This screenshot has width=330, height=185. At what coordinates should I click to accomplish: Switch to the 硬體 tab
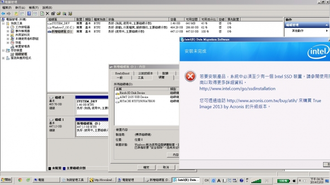(x=162, y=77)
